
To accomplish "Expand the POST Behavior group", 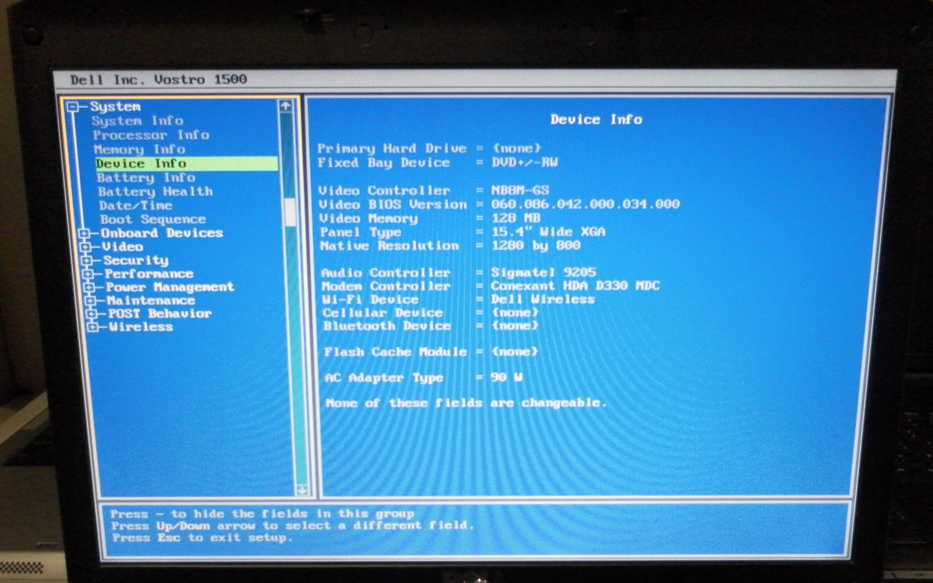I will [91, 314].
